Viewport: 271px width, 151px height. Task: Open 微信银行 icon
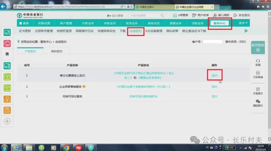tap(258, 103)
